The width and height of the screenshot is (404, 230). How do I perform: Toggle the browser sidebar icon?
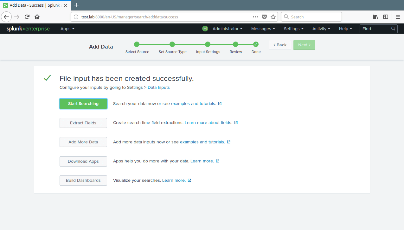[386, 17]
